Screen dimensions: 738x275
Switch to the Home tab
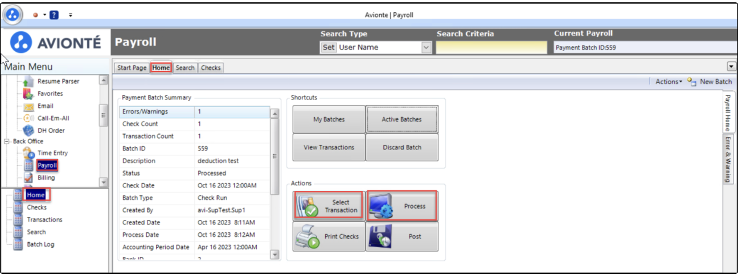point(161,68)
